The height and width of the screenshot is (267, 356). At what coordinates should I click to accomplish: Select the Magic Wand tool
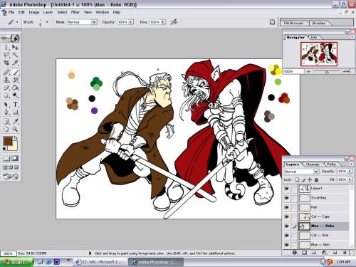pos(15,55)
